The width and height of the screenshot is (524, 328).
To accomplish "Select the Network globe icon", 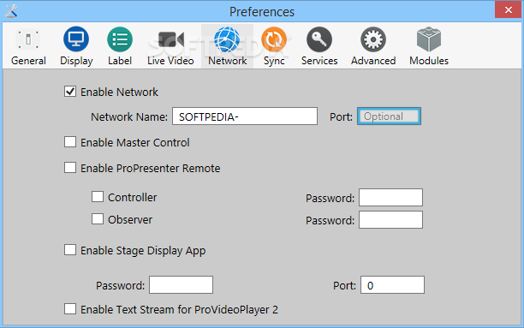I will [x=227, y=39].
